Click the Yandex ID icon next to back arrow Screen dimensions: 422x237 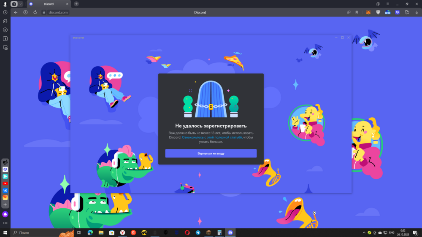25,12
